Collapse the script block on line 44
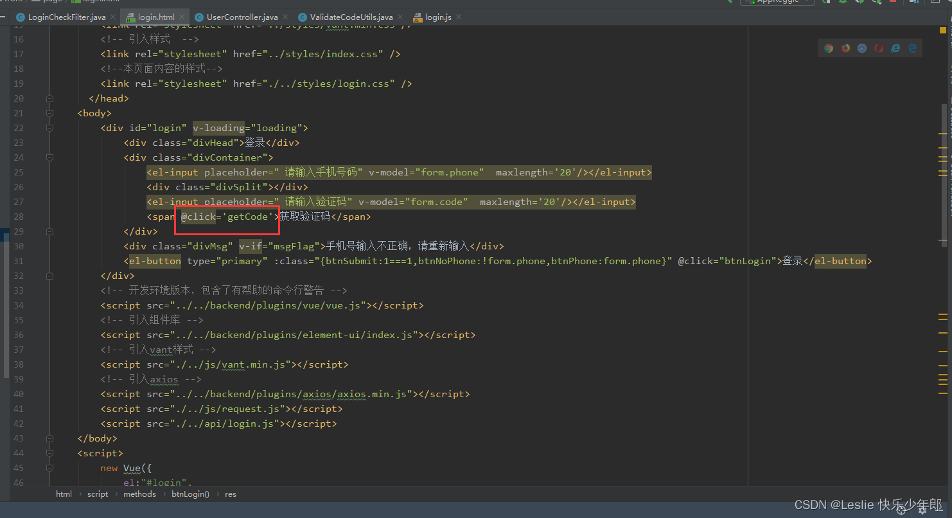Viewport: 952px width, 518px height. coord(49,453)
